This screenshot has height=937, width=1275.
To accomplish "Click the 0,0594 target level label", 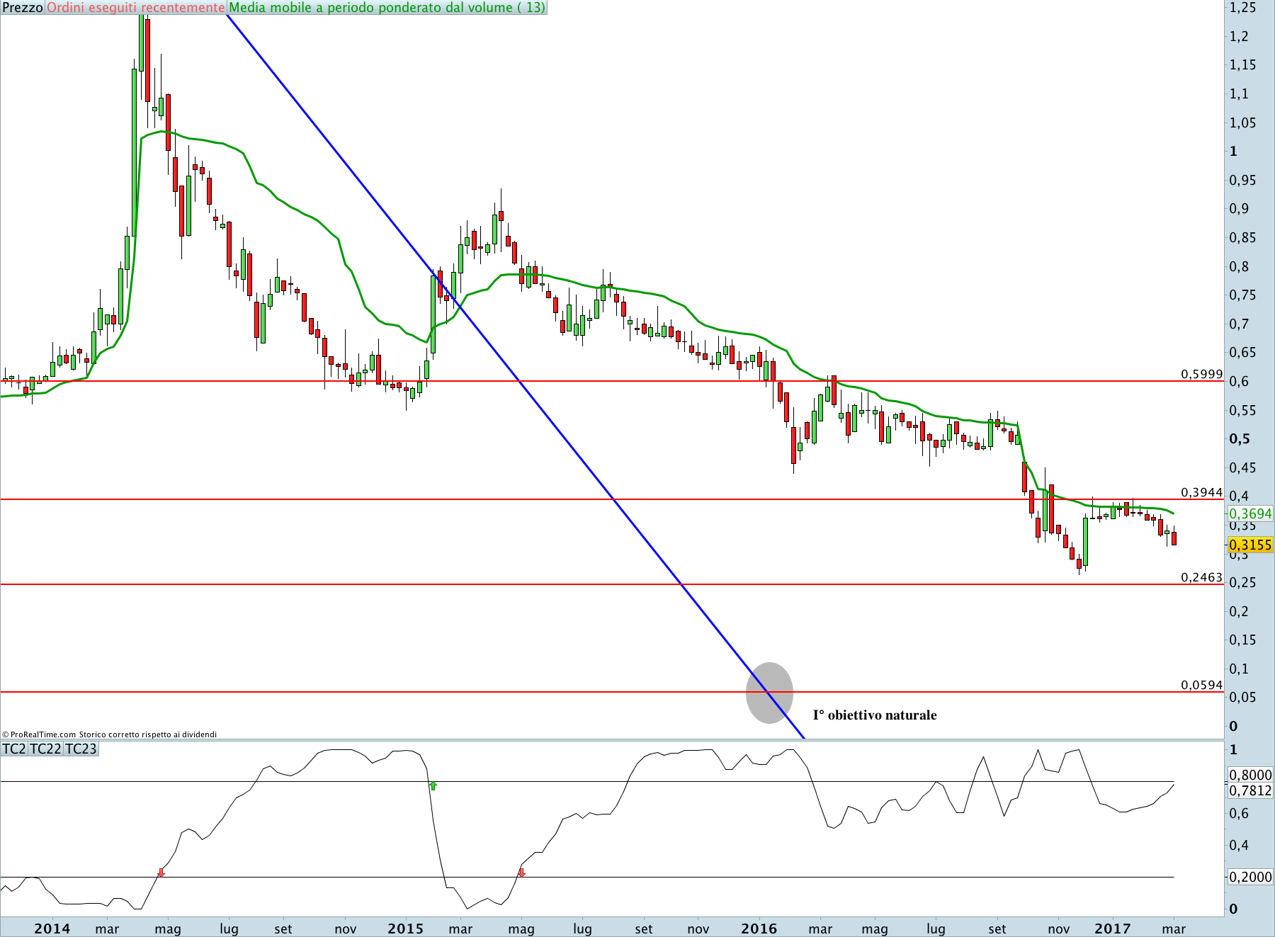I will pyautogui.click(x=1201, y=685).
